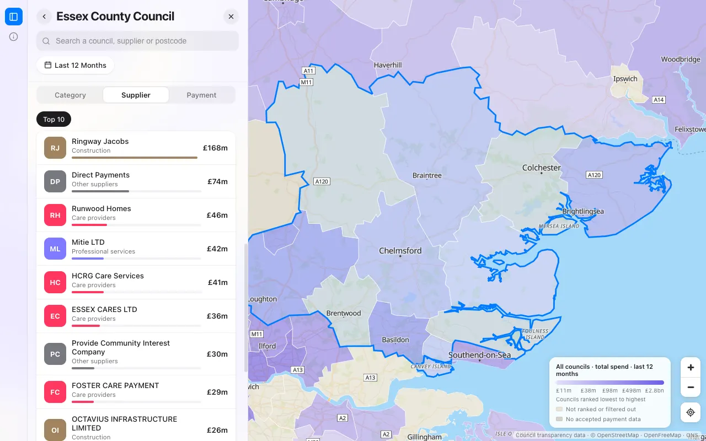706x441 pixels.
Task: Select Provide Community Interest Company
Action: point(136,354)
